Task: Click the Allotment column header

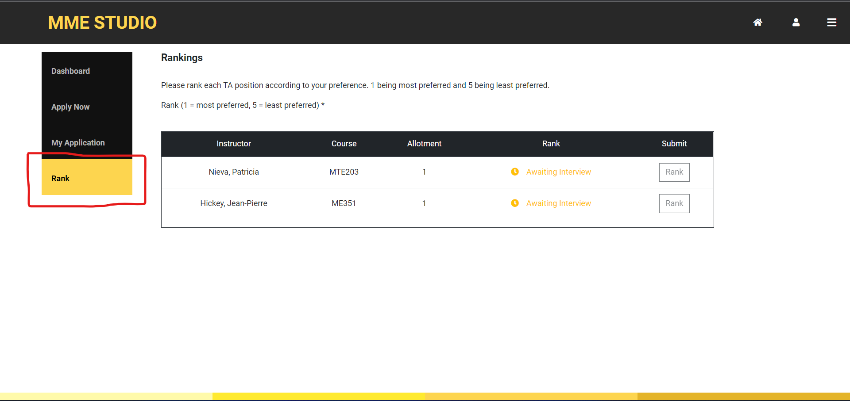Action: click(x=424, y=144)
